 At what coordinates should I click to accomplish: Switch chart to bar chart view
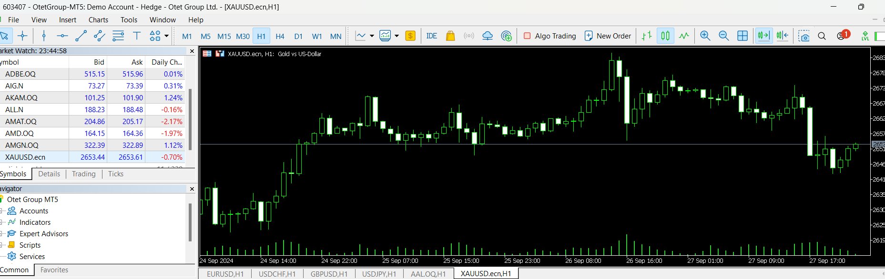pos(647,36)
